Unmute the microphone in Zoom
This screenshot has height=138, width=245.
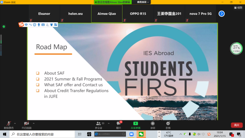click(x=9, y=125)
